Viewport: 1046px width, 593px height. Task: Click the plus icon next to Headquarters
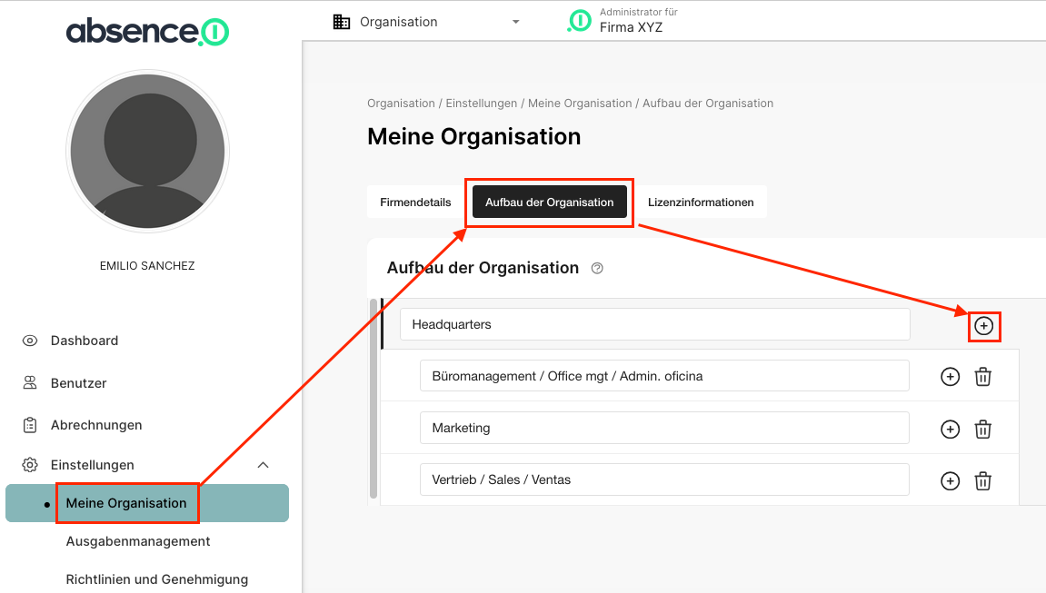point(984,325)
